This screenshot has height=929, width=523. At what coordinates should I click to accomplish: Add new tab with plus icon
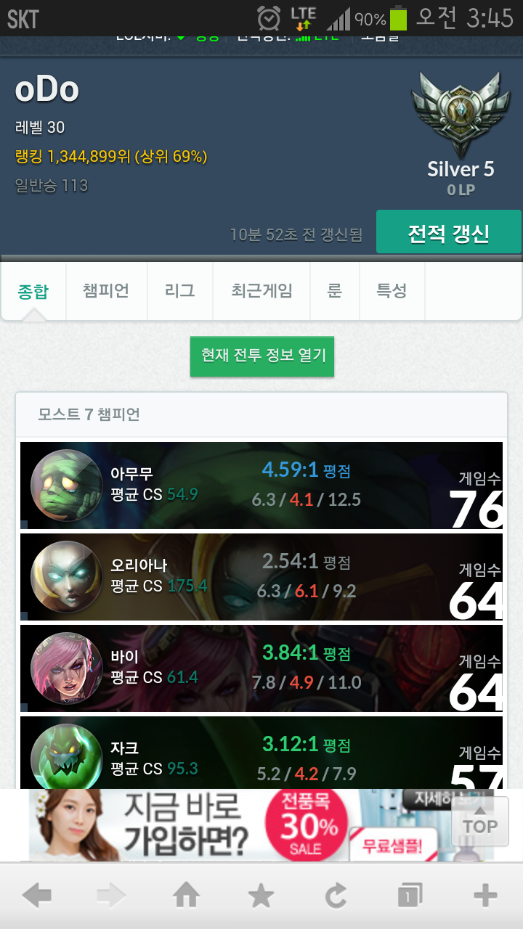(x=485, y=896)
